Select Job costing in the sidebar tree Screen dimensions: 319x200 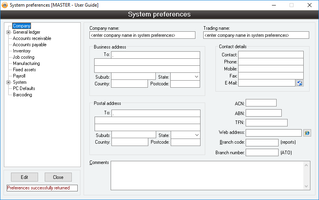click(x=24, y=57)
